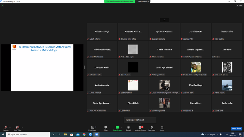The height and width of the screenshot is (137, 244).
Task: Open share options arrow beside Share Screen
Action: 122,127
